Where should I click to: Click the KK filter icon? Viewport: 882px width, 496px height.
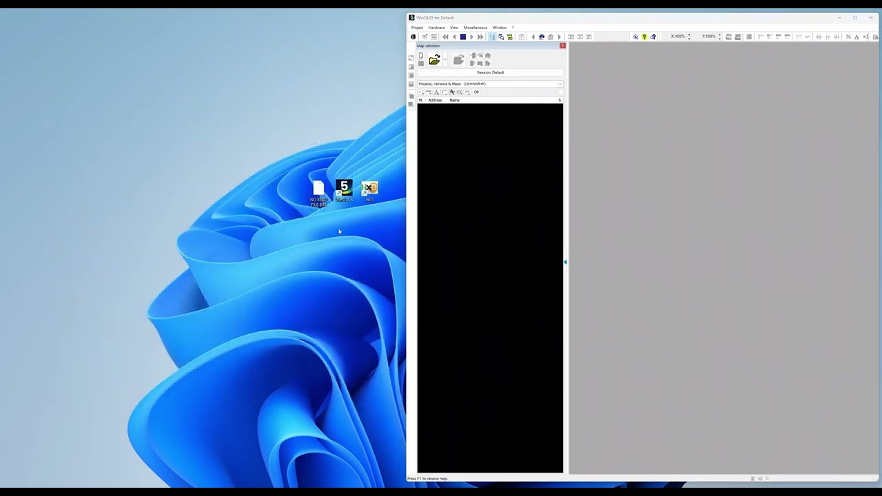point(460,92)
